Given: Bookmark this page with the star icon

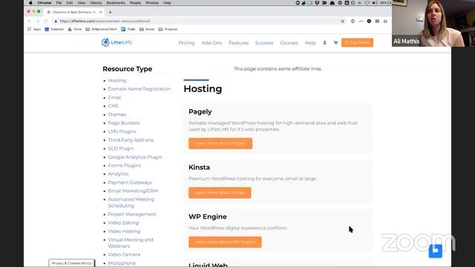Looking at the screenshot, I should (343, 22).
